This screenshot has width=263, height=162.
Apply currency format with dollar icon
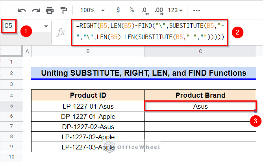coord(118,10)
